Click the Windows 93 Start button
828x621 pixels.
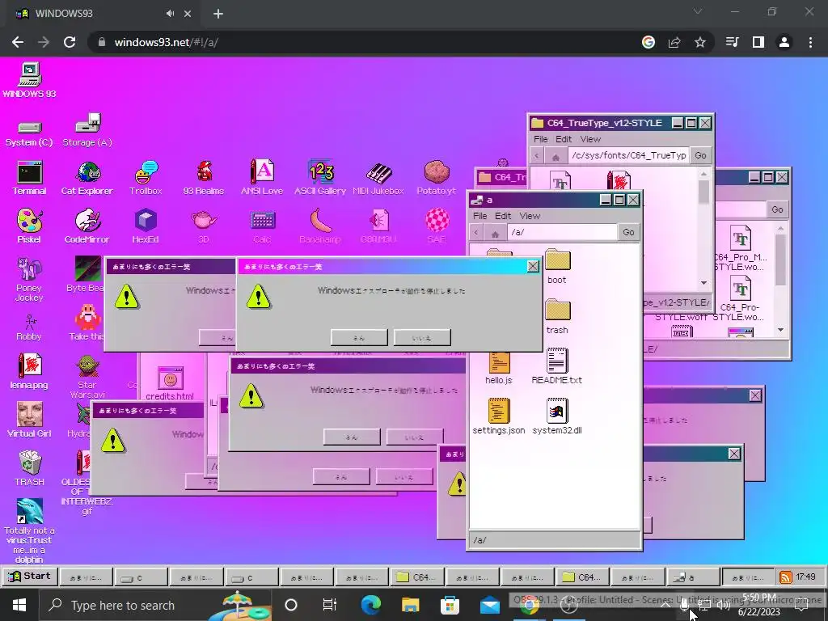pos(30,576)
